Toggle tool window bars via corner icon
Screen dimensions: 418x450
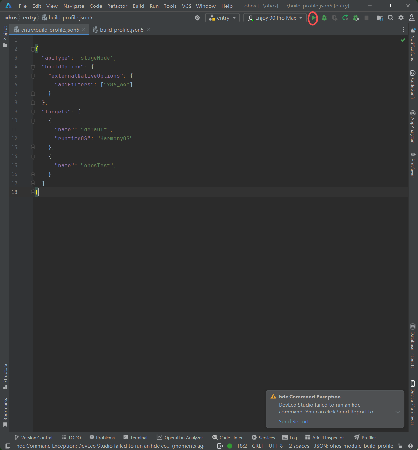coord(8,446)
